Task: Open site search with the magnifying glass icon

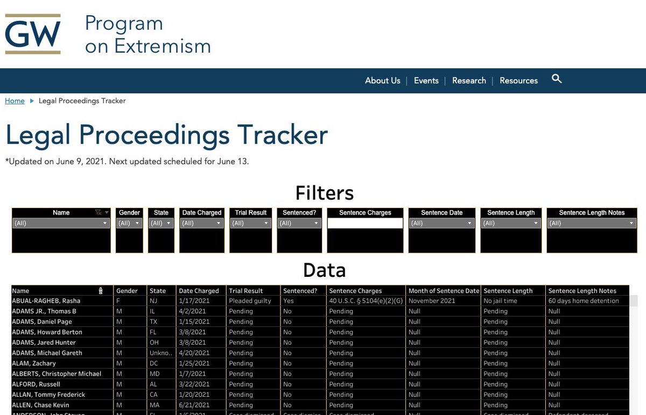Action: 557,78
